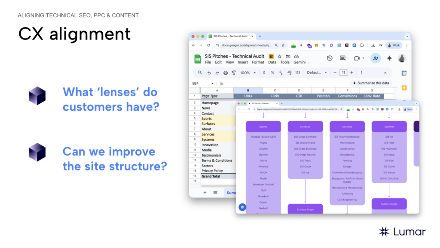This screenshot has height=248, width=440.
Task: Click the Sheets search menus magnifier icon
Action: (200, 73)
